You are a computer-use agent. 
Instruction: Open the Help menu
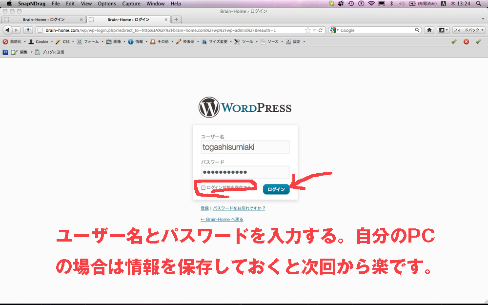tap(176, 4)
